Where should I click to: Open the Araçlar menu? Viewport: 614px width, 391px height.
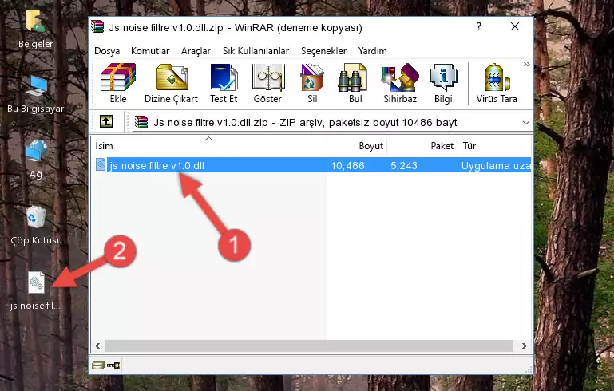click(196, 51)
